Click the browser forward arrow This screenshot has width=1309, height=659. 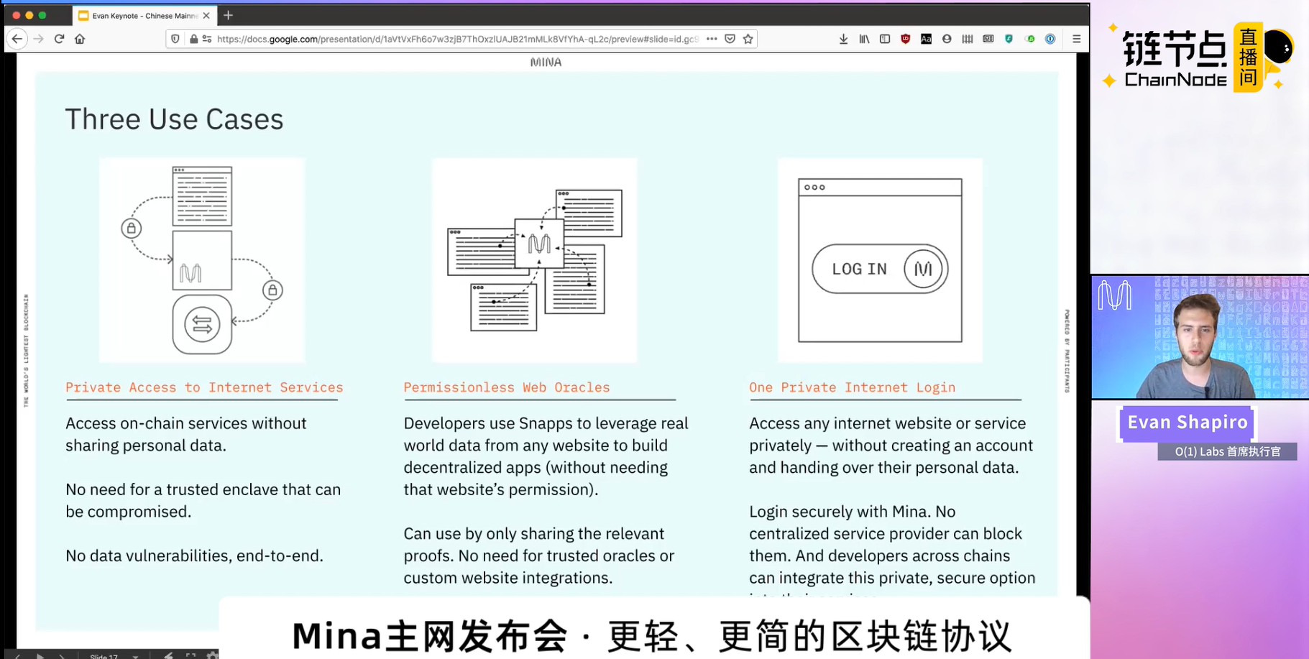click(x=38, y=39)
